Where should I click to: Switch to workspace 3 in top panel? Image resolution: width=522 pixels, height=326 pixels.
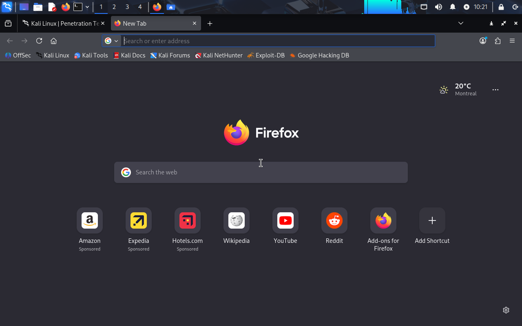click(x=127, y=7)
